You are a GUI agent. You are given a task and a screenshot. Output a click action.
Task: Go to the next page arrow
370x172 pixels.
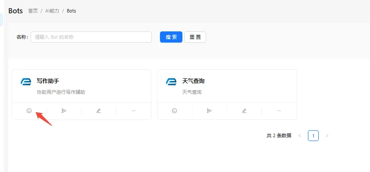[327, 136]
